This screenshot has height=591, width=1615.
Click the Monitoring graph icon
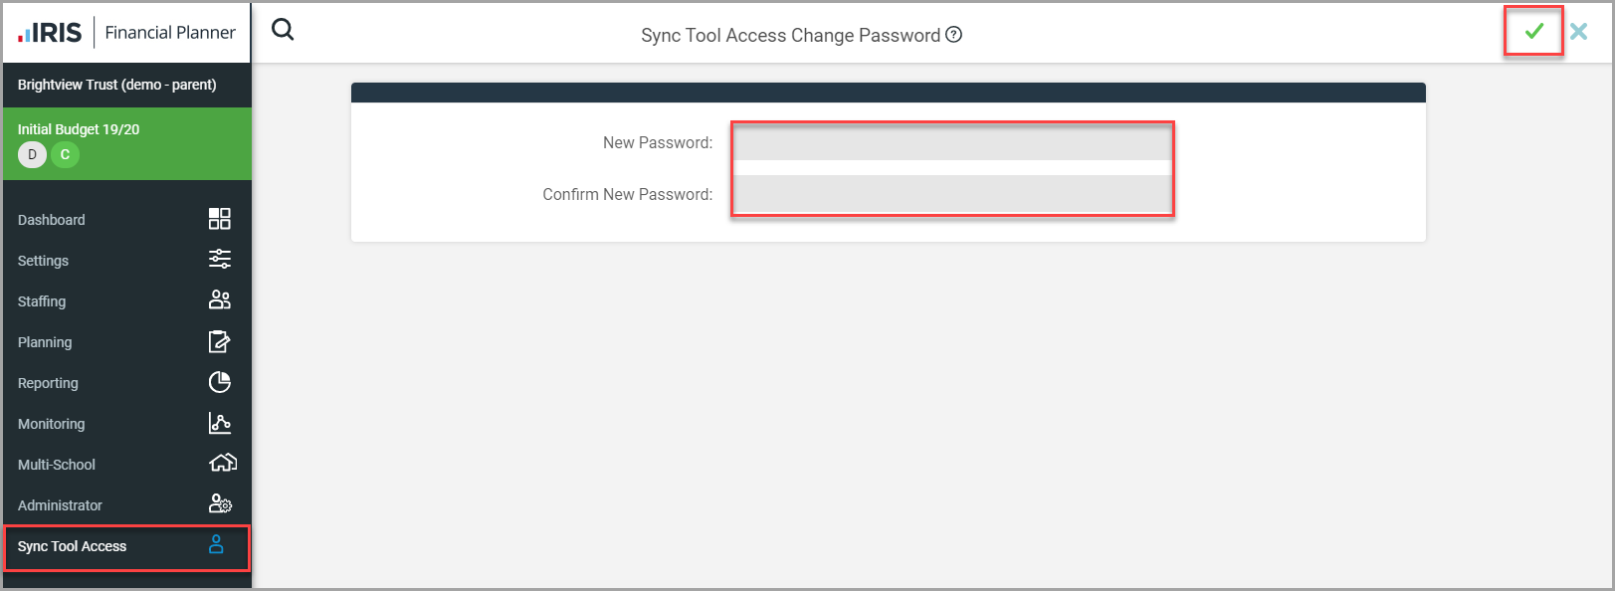[x=220, y=423]
